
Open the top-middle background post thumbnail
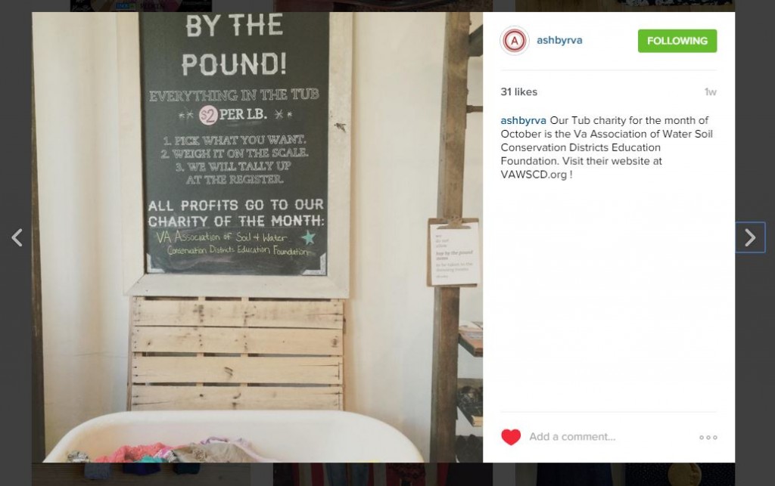382,6
